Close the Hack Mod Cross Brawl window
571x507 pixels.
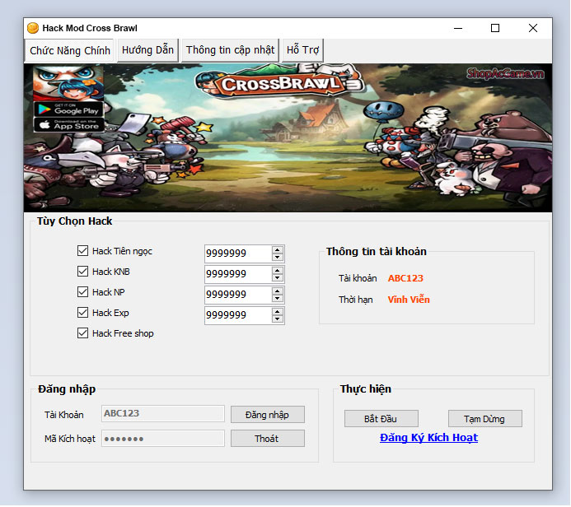click(533, 28)
